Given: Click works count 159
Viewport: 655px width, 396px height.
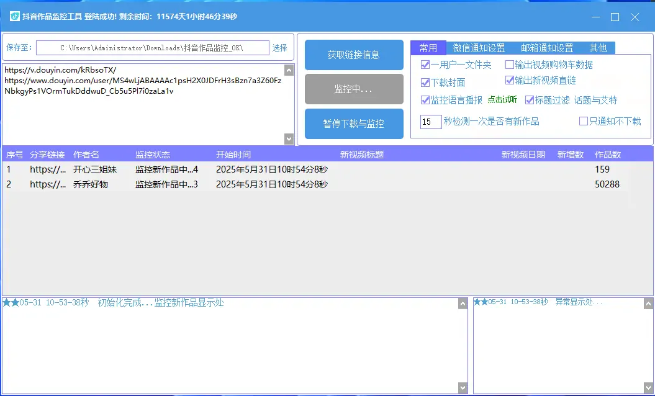Looking at the screenshot, I should [602, 169].
